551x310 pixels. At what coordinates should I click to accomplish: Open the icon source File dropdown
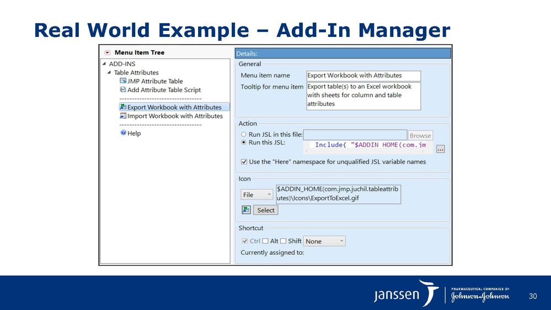tap(257, 194)
